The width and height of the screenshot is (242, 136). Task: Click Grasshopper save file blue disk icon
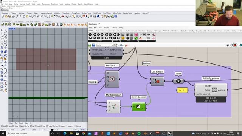pyautogui.click(x=93, y=45)
